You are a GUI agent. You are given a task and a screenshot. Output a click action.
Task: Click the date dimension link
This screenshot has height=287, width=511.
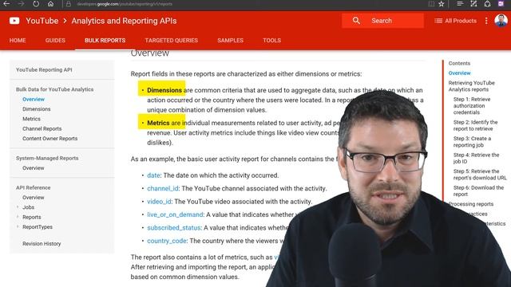coord(153,175)
